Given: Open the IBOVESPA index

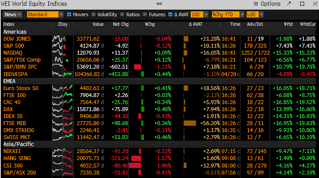Looking at the screenshot, I should [x=15, y=74].
